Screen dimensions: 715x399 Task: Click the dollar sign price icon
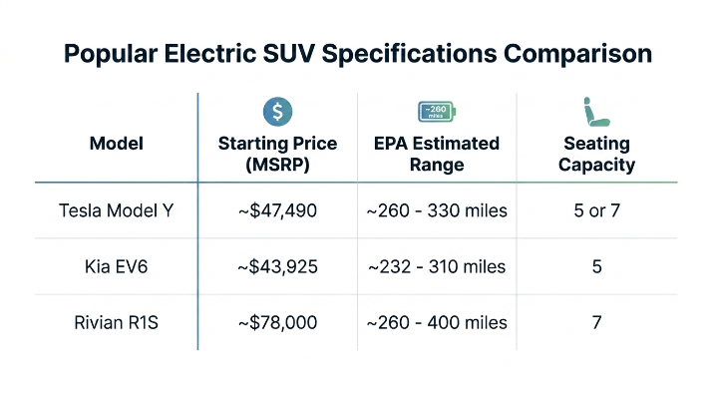tap(277, 112)
